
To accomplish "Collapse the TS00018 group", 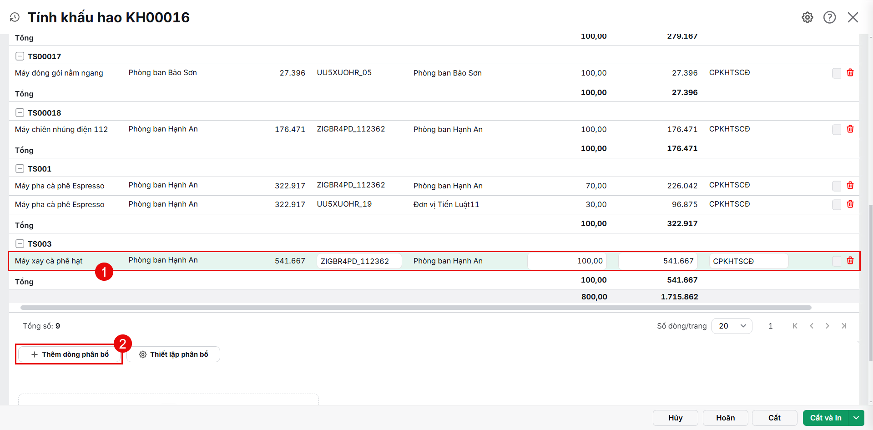I will (x=20, y=113).
